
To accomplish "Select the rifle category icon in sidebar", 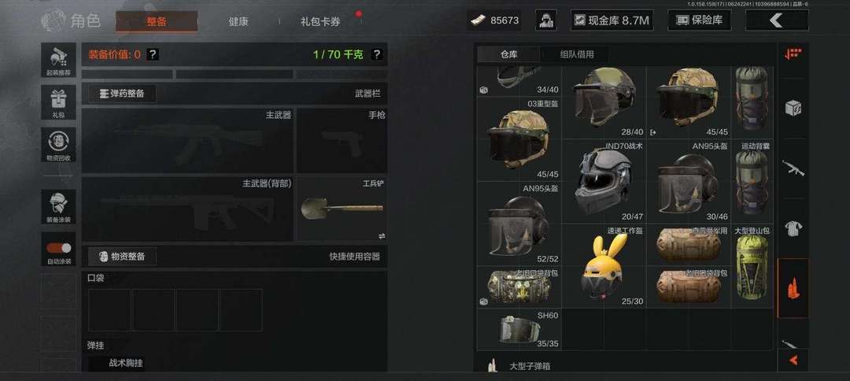I will pos(793,168).
